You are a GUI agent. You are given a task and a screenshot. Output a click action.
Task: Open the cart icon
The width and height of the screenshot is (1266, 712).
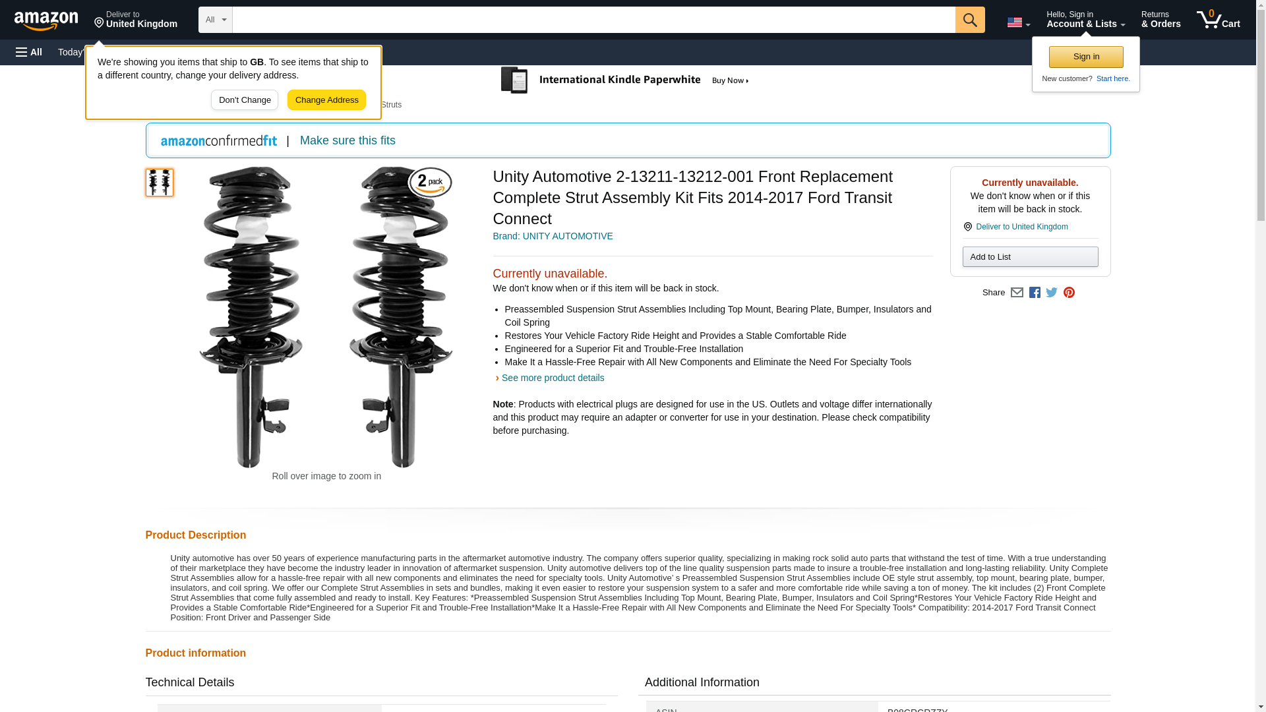(x=1218, y=20)
